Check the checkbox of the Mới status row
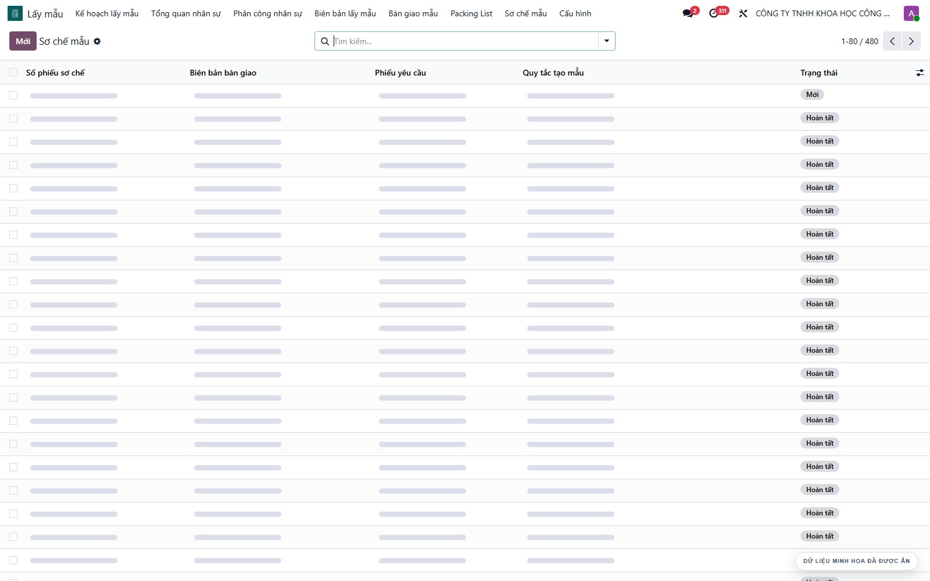The height and width of the screenshot is (581, 930). [x=13, y=95]
